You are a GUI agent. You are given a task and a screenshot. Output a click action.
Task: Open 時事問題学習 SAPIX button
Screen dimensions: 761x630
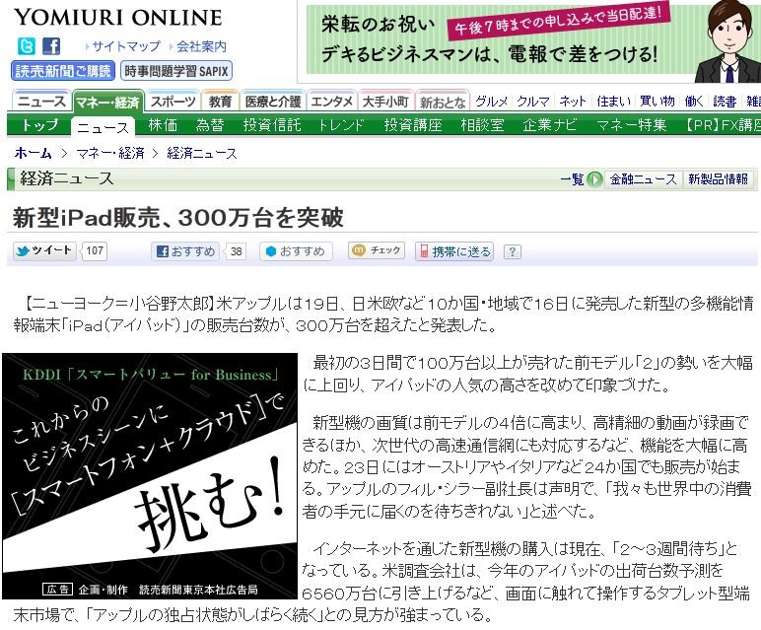coord(176,71)
